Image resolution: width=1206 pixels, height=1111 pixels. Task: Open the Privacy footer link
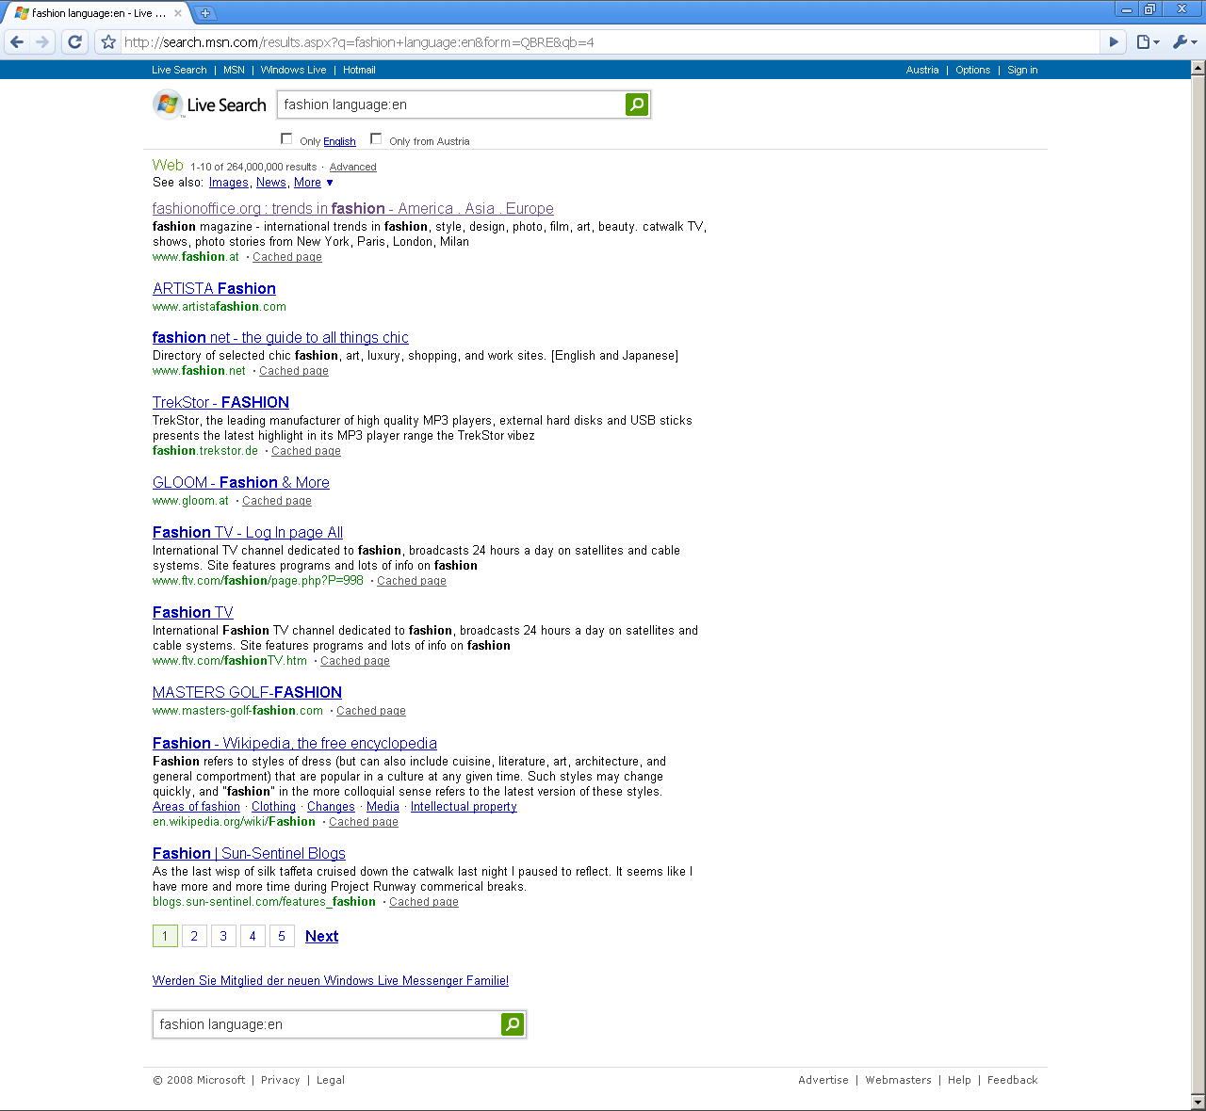pyautogui.click(x=280, y=1080)
